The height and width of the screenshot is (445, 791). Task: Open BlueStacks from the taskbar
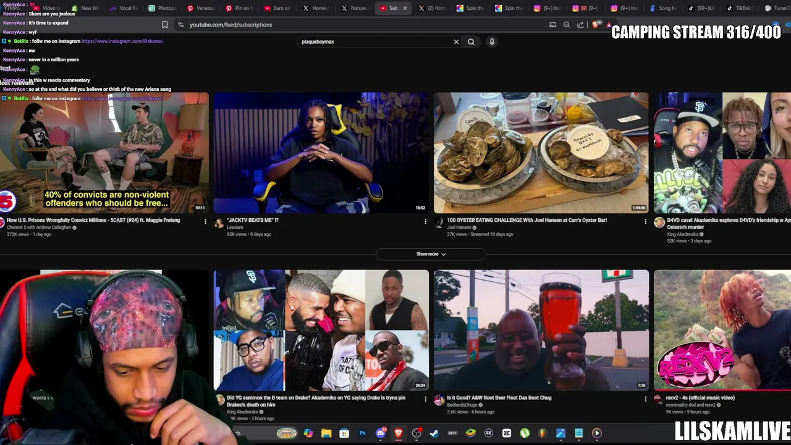(x=471, y=433)
